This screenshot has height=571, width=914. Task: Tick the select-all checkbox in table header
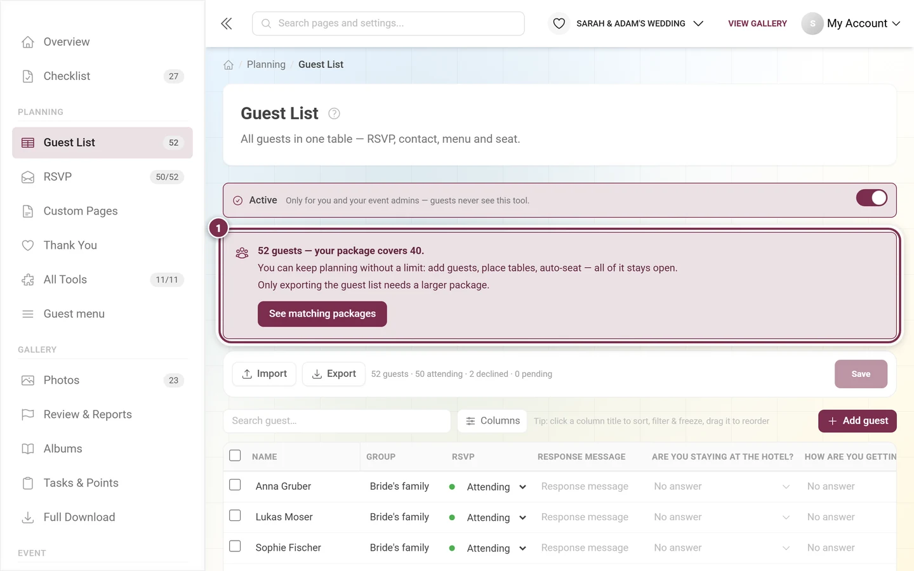point(235,456)
